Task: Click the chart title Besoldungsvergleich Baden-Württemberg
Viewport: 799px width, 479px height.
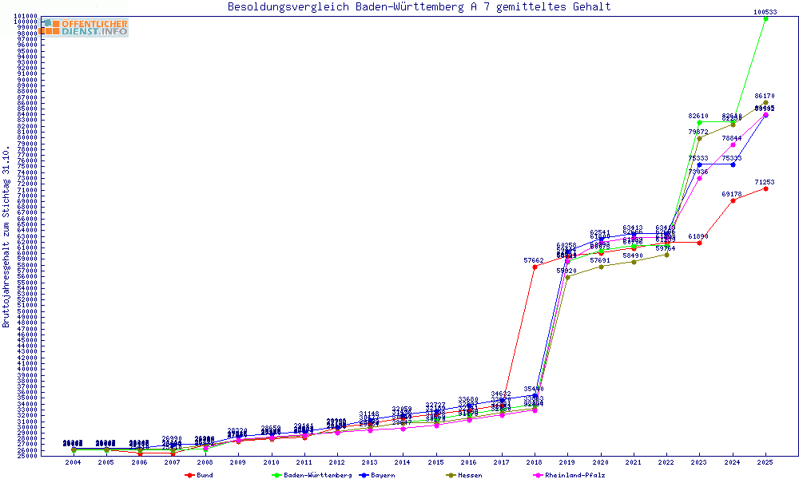Action: click(x=419, y=7)
